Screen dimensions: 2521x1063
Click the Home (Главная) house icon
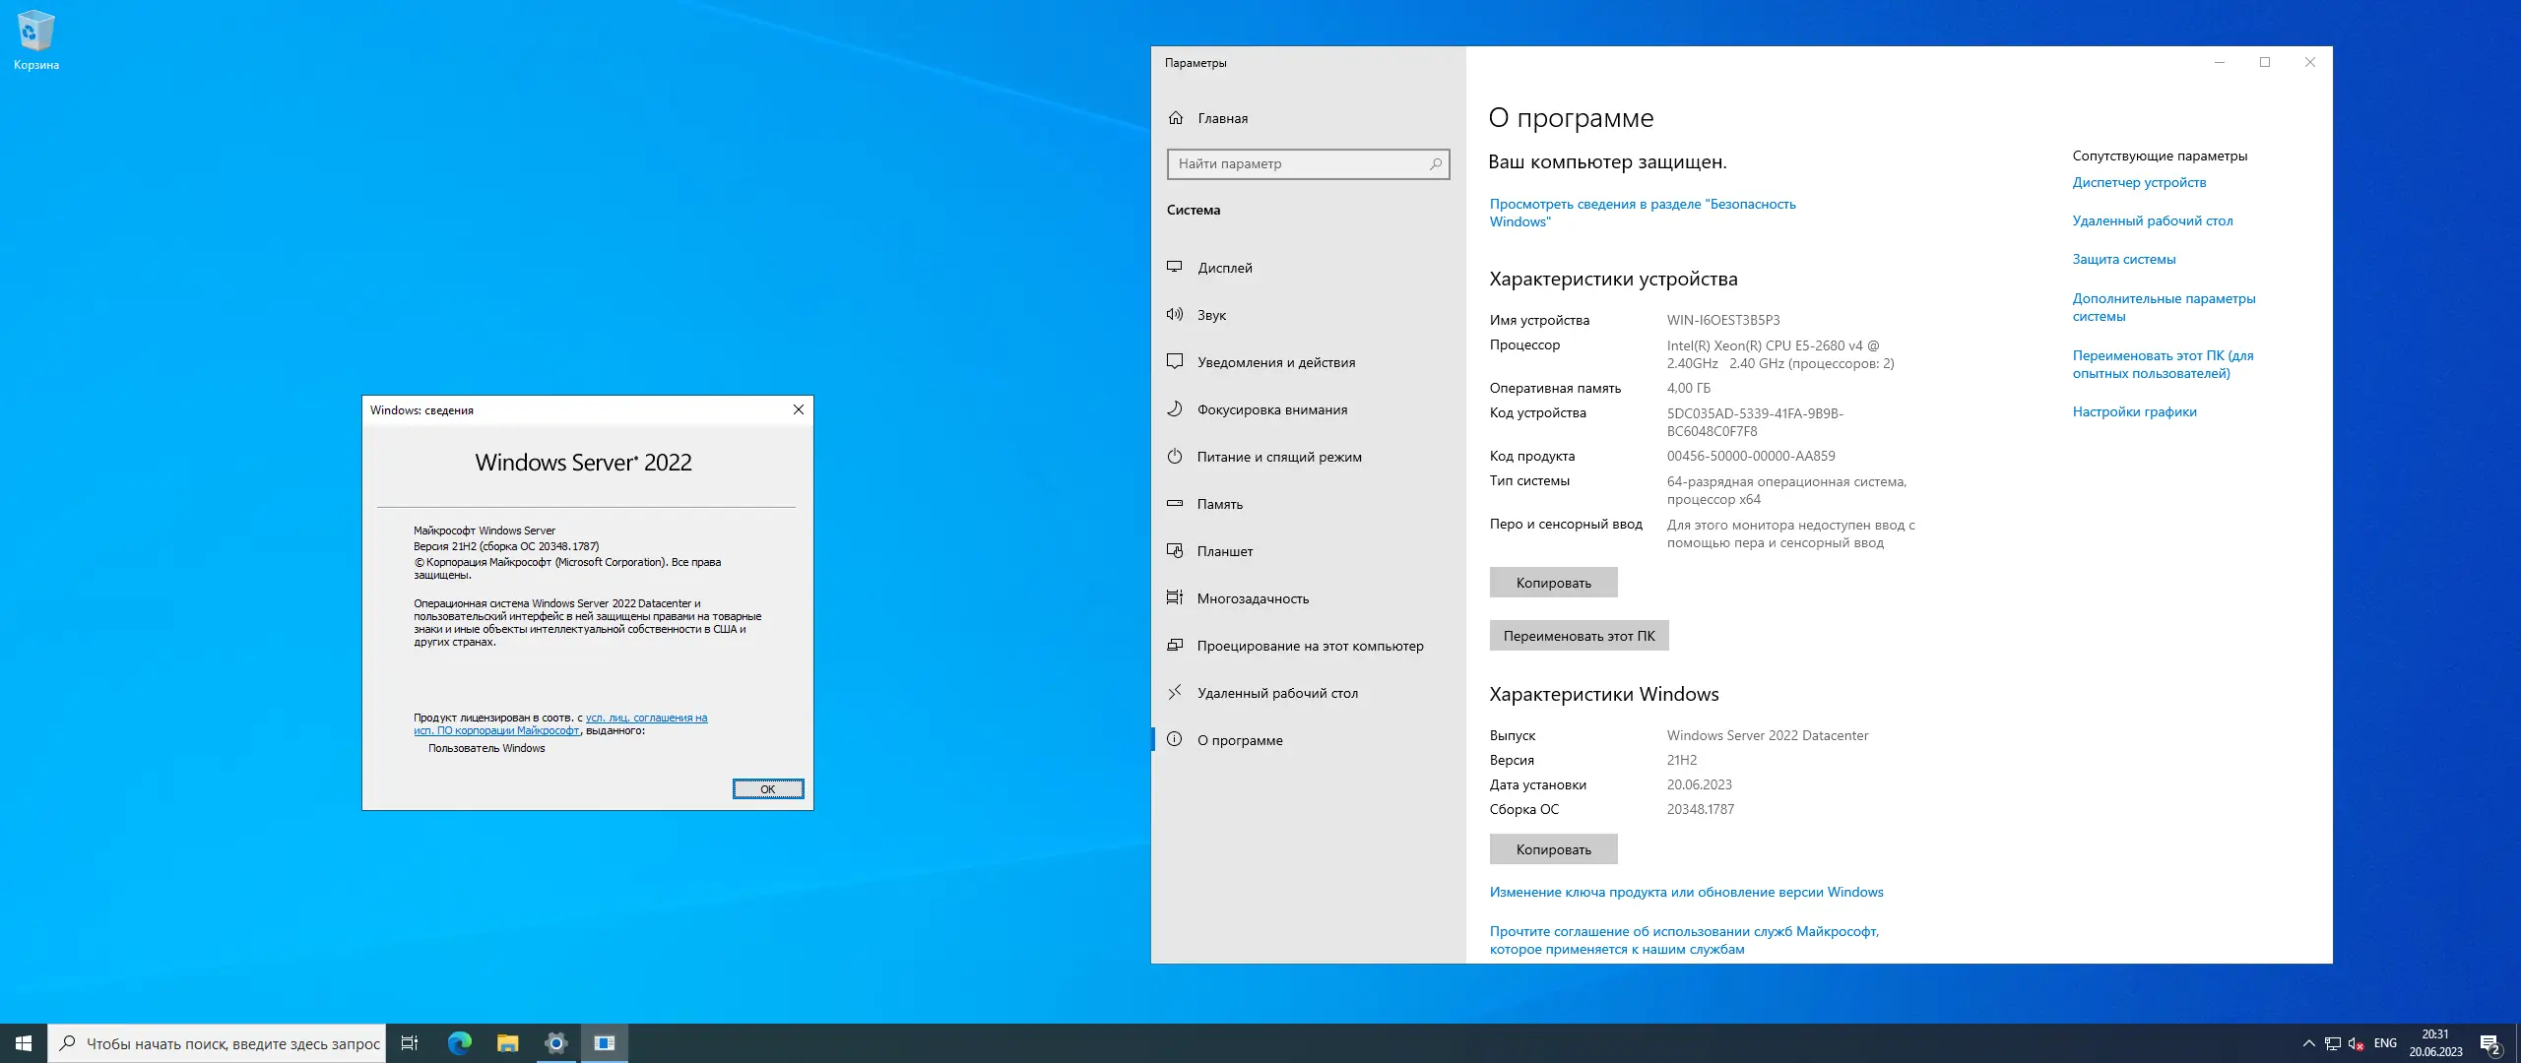click(x=1175, y=118)
